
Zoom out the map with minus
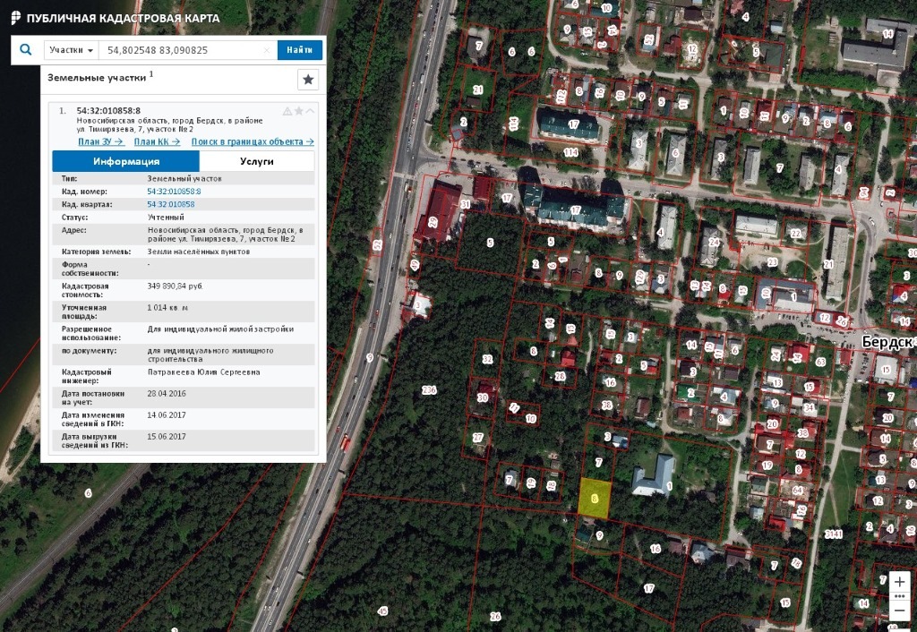tap(900, 611)
